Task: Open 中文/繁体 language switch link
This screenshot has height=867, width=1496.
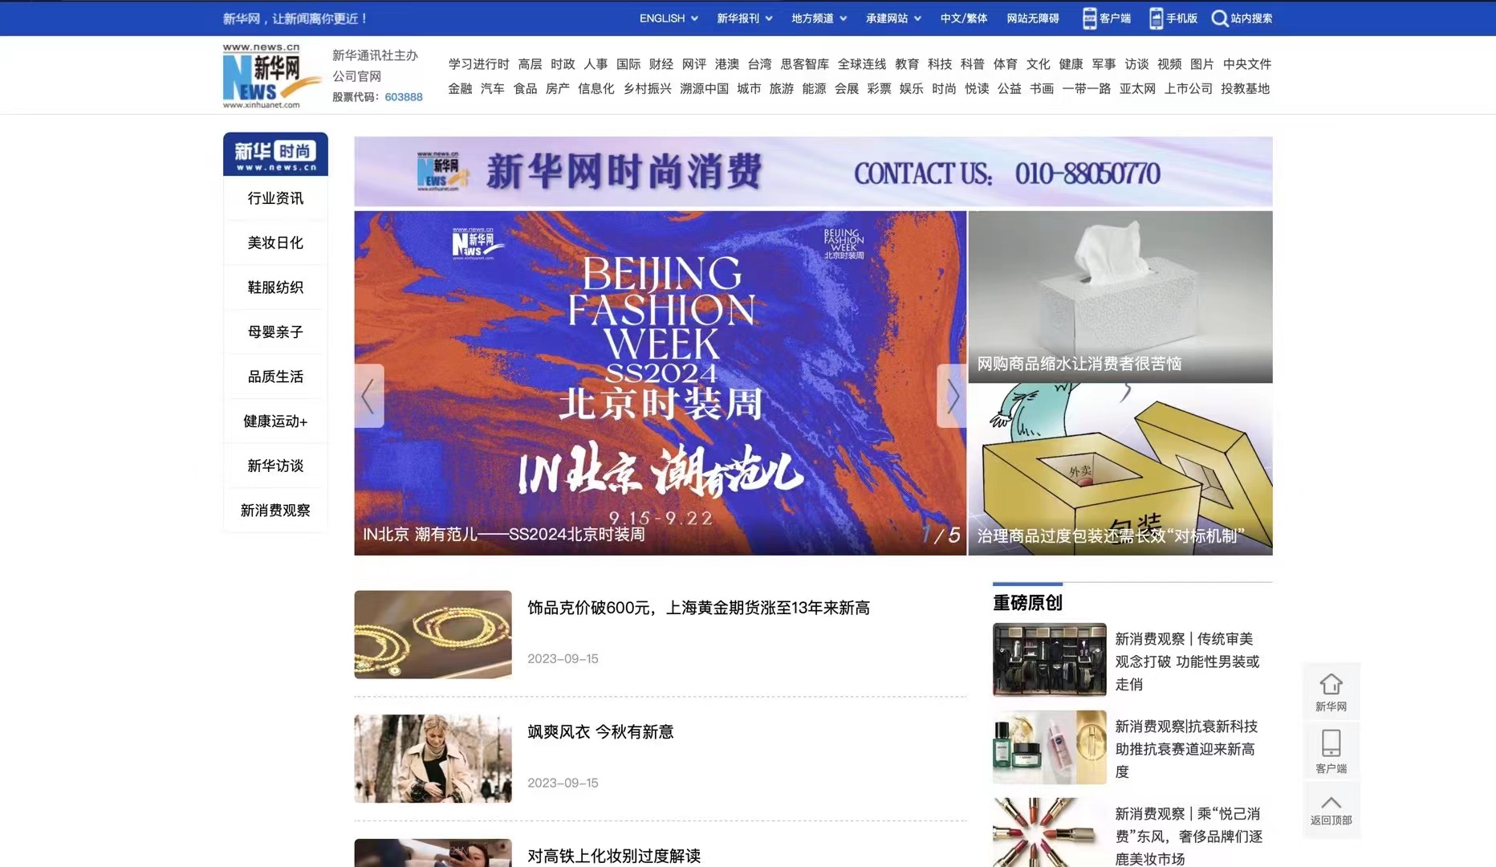Action: click(963, 18)
